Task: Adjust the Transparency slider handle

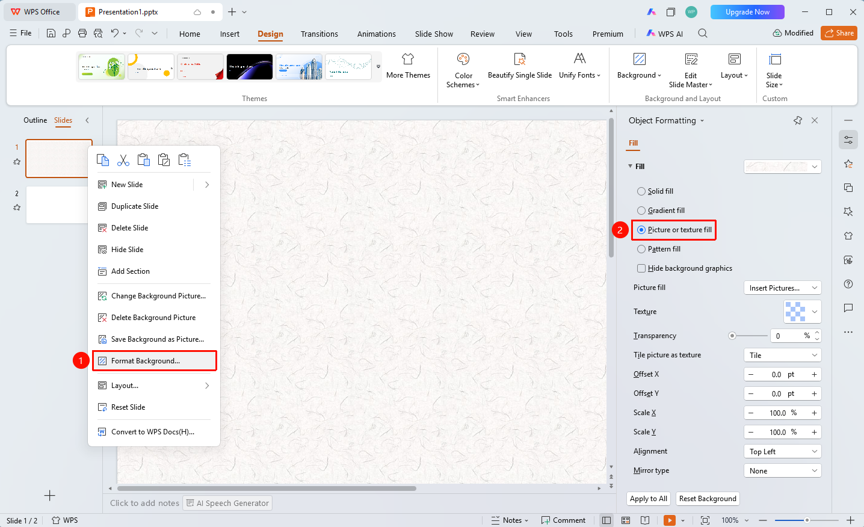Action: pos(732,336)
